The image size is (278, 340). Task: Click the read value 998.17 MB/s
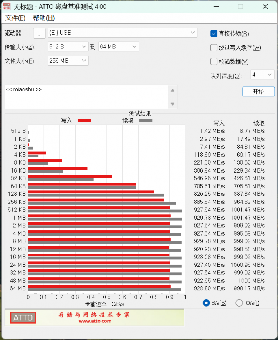tap(249, 288)
